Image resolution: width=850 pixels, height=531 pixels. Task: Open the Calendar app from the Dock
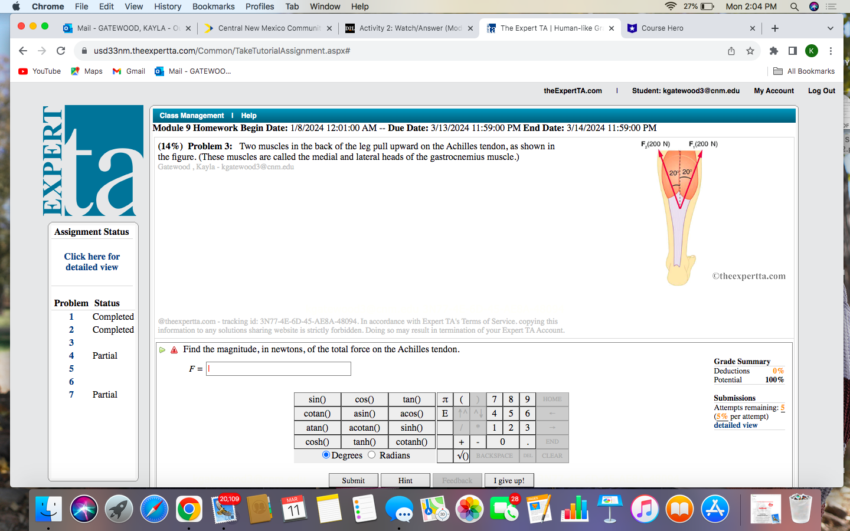tap(294, 508)
